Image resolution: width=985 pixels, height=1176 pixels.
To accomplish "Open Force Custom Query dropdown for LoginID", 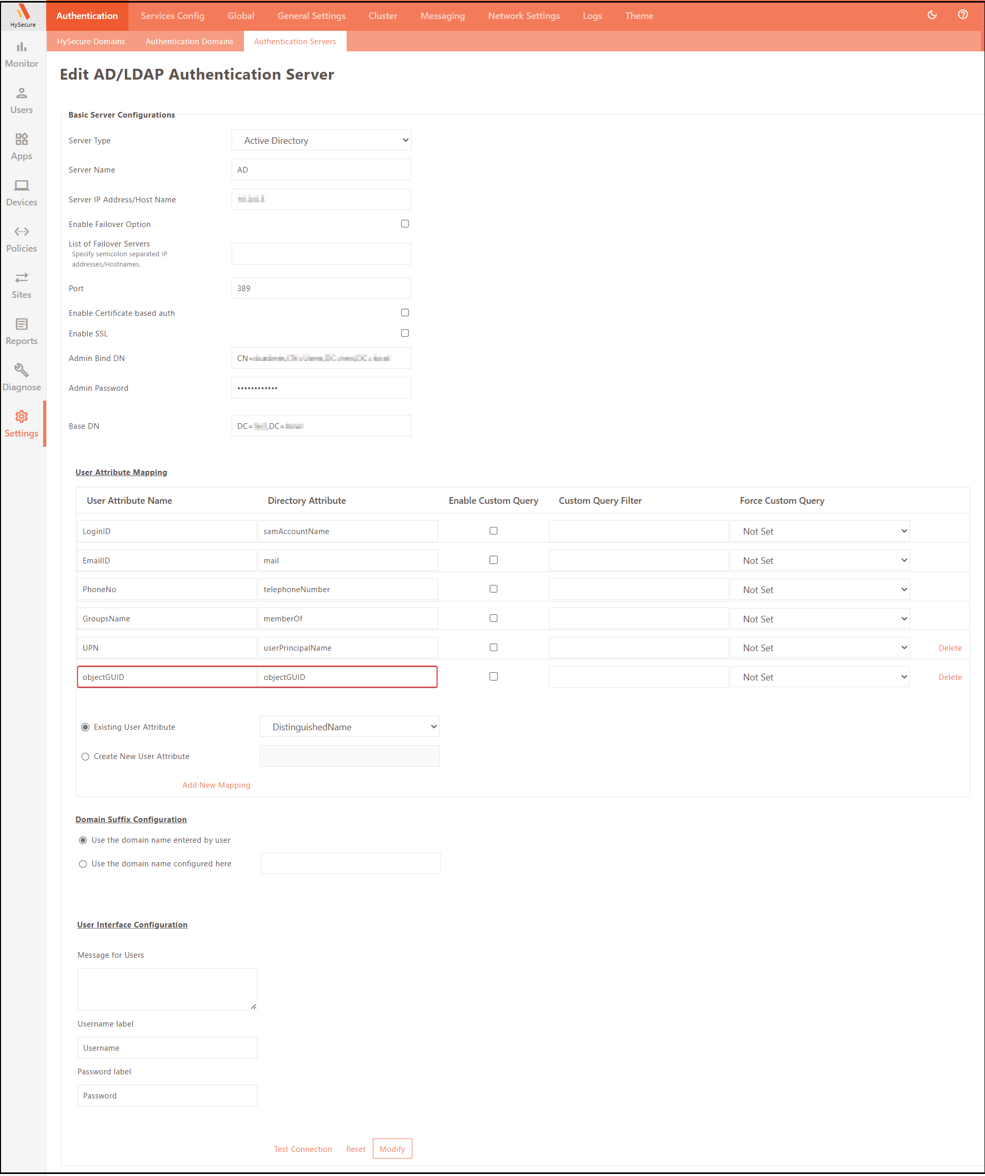I will (819, 532).
